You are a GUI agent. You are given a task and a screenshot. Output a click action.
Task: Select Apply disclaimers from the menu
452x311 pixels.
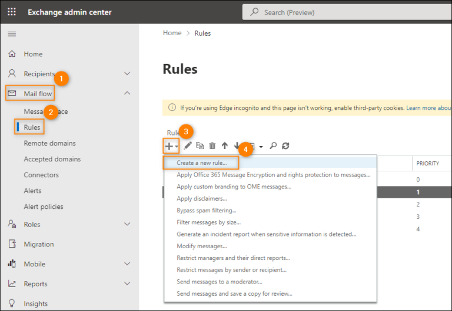click(x=201, y=198)
